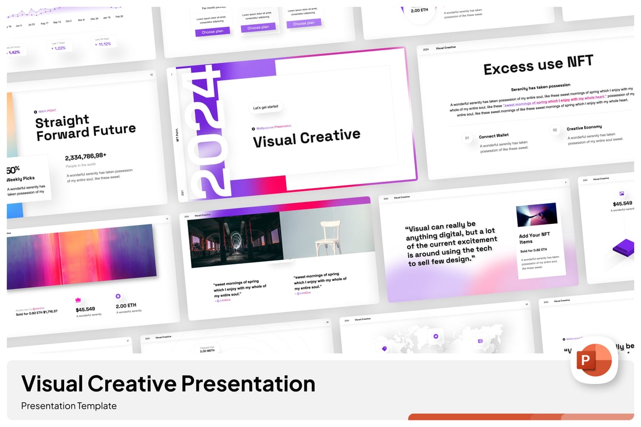The height and width of the screenshot is (427, 641).
Task: Click the 2,334,786,98+ figure
Action: point(85,157)
